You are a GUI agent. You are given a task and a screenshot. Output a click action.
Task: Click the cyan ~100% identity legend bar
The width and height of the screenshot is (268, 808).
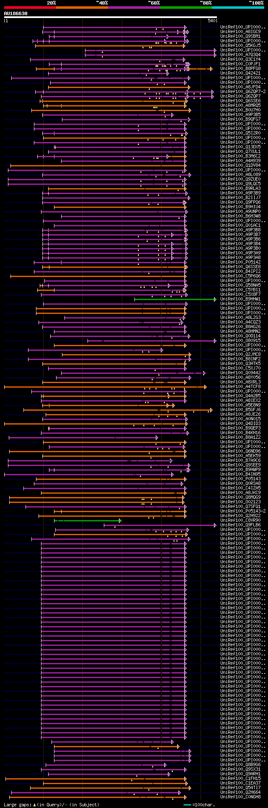pos(237,8)
